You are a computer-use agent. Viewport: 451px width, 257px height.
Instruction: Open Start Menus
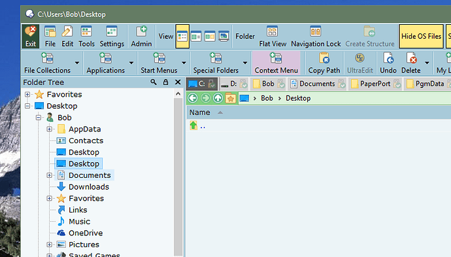159,63
